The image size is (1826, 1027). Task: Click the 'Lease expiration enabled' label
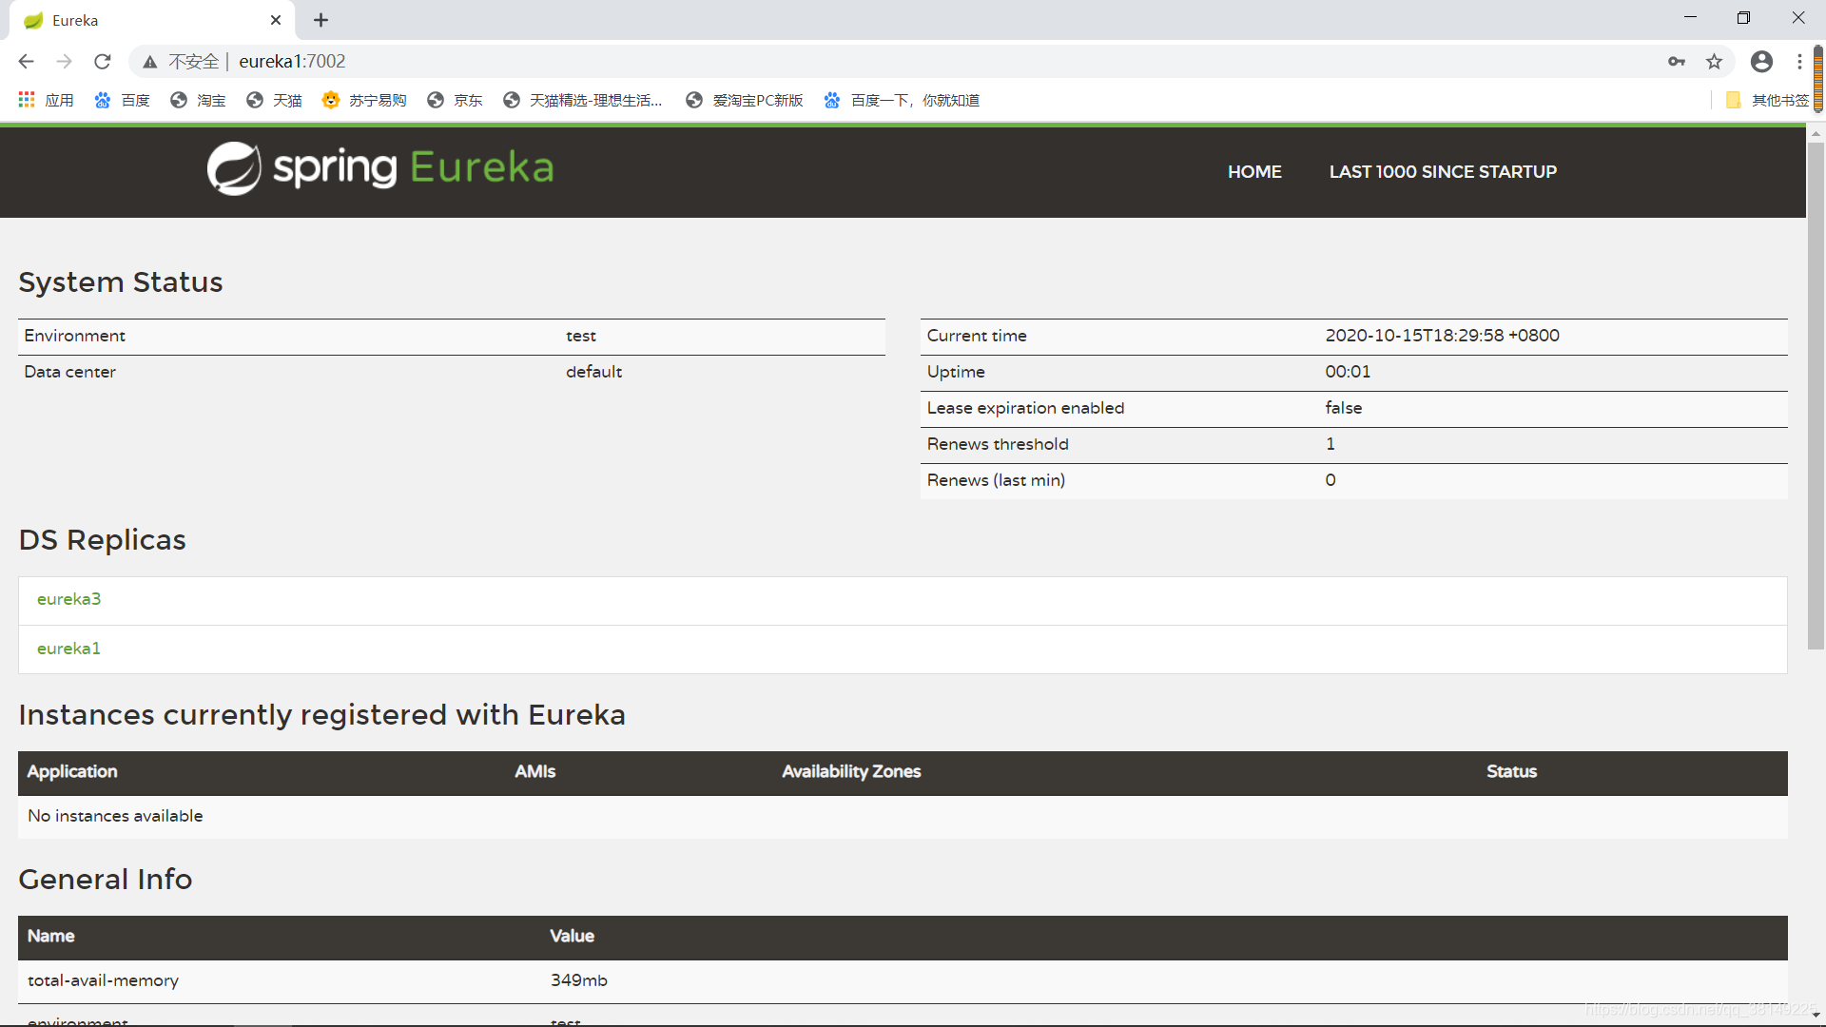1025,408
